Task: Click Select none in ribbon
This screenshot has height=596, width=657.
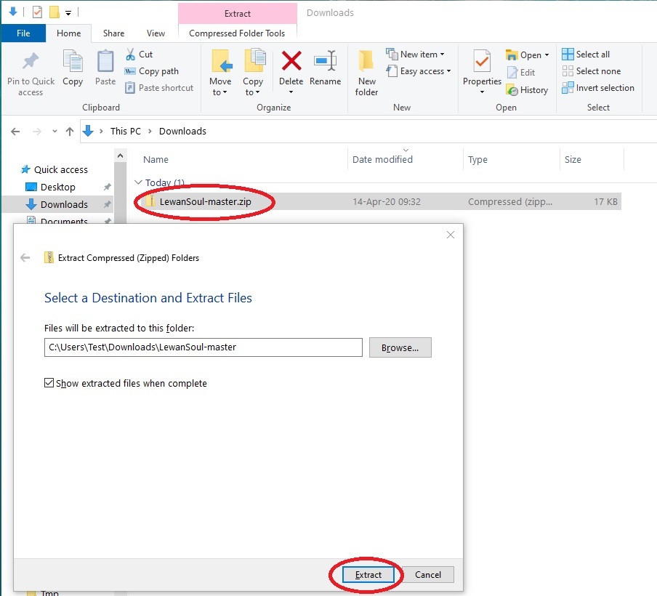Action: tap(591, 71)
